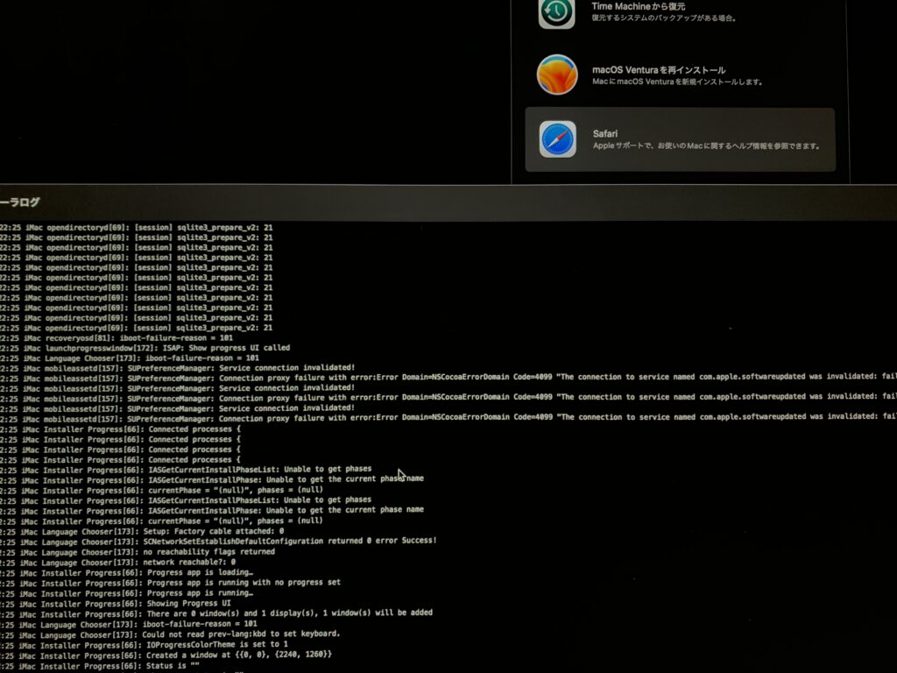The image size is (897, 673).
Task: Click the Time Machine restore icon
Action: click(x=556, y=12)
